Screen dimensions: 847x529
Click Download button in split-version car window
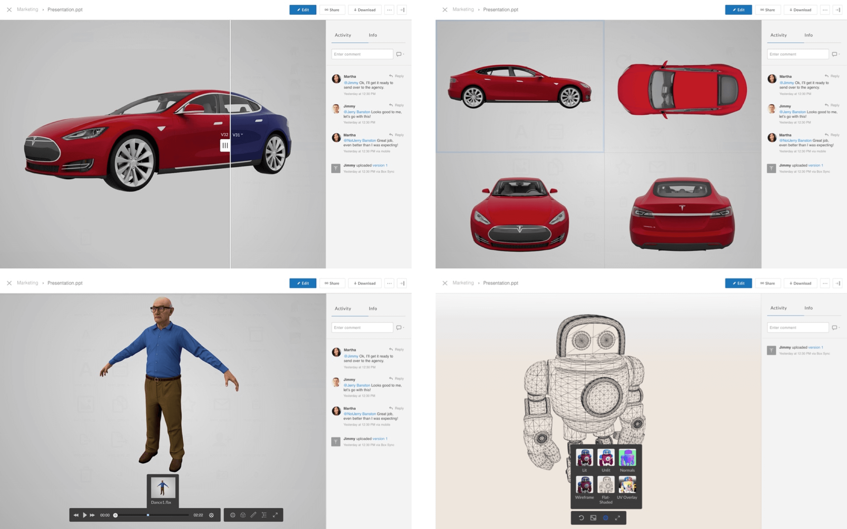(365, 10)
